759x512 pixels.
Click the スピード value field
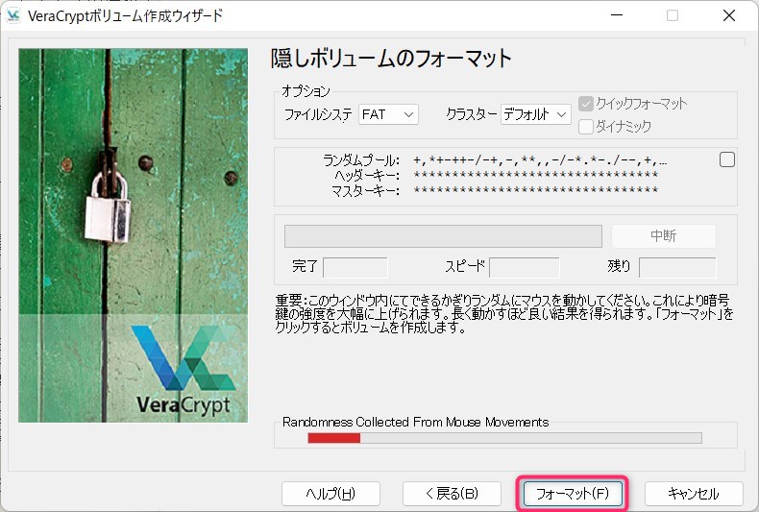[525, 268]
